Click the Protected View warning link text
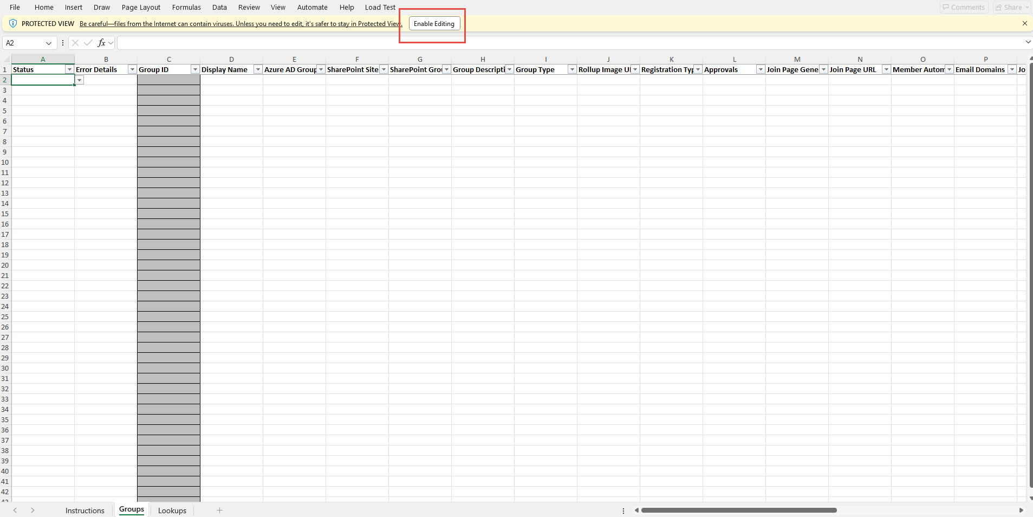1033x517 pixels. 241,23
